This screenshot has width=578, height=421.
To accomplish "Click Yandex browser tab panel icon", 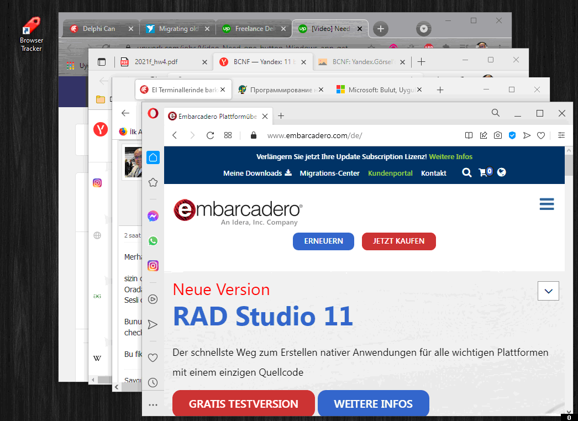I will pos(102,62).
